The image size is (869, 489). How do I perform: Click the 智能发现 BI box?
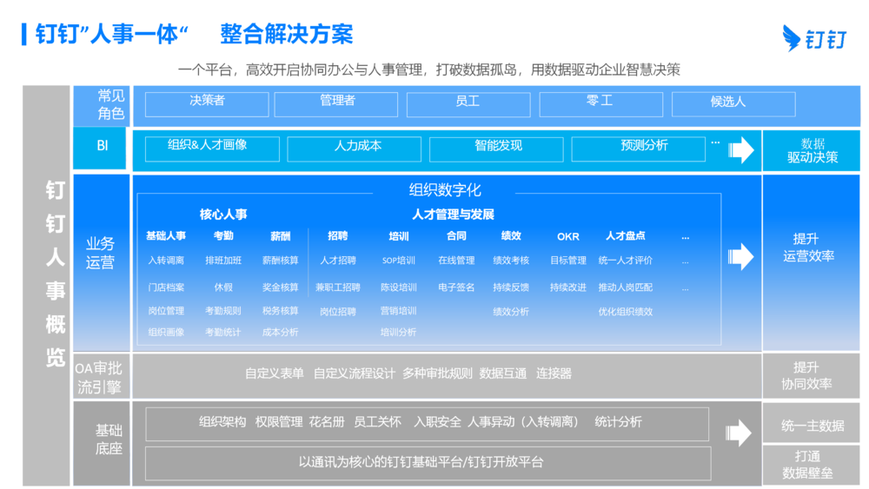pyautogui.click(x=496, y=149)
